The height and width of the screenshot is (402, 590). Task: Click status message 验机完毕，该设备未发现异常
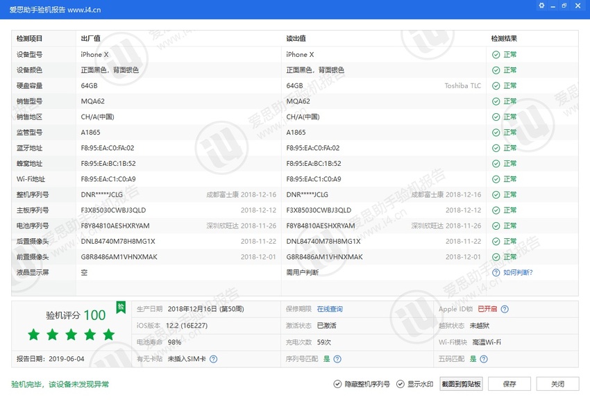click(x=60, y=384)
